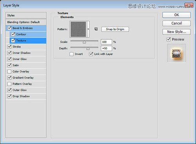Toggle the Inner Glow checkbox

click(x=9, y=59)
